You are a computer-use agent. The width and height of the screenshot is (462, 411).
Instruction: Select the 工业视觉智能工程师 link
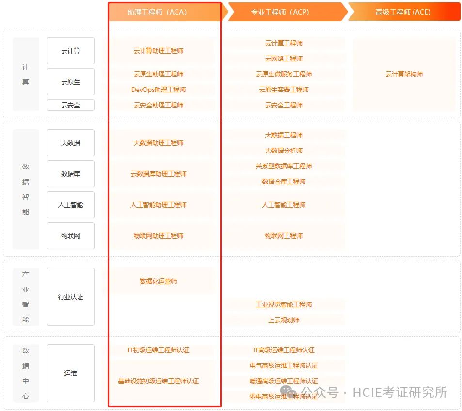point(283,304)
